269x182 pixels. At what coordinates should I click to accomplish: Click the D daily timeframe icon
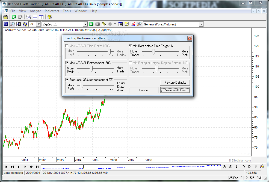point(249,166)
